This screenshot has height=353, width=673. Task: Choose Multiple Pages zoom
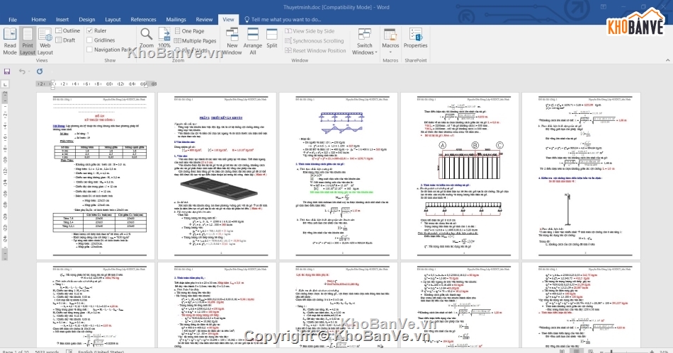pyautogui.click(x=196, y=41)
